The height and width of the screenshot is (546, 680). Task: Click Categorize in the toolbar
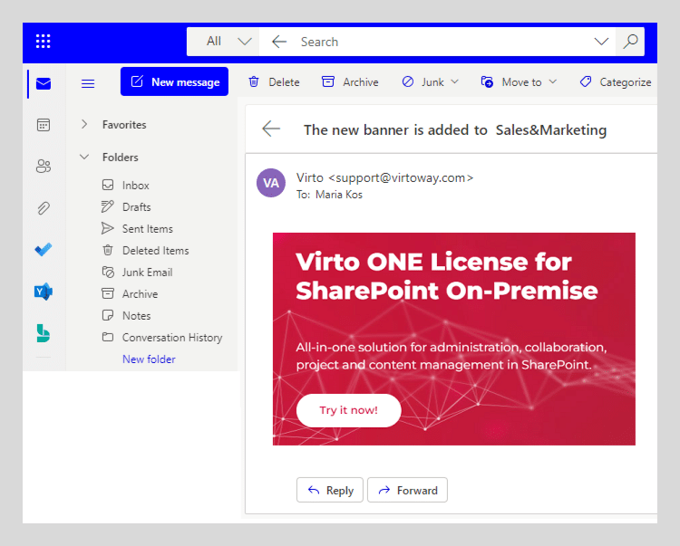pyautogui.click(x=616, y=81)
